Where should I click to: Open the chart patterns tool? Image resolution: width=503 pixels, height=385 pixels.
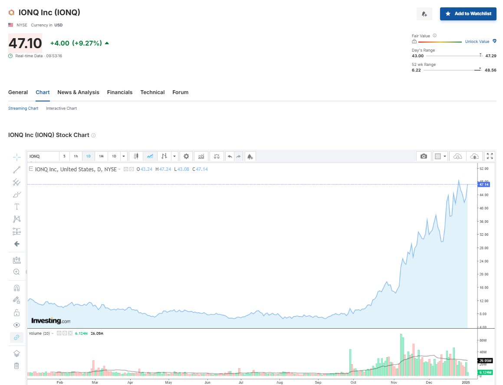pyautogui.click(x=16, y=219)
